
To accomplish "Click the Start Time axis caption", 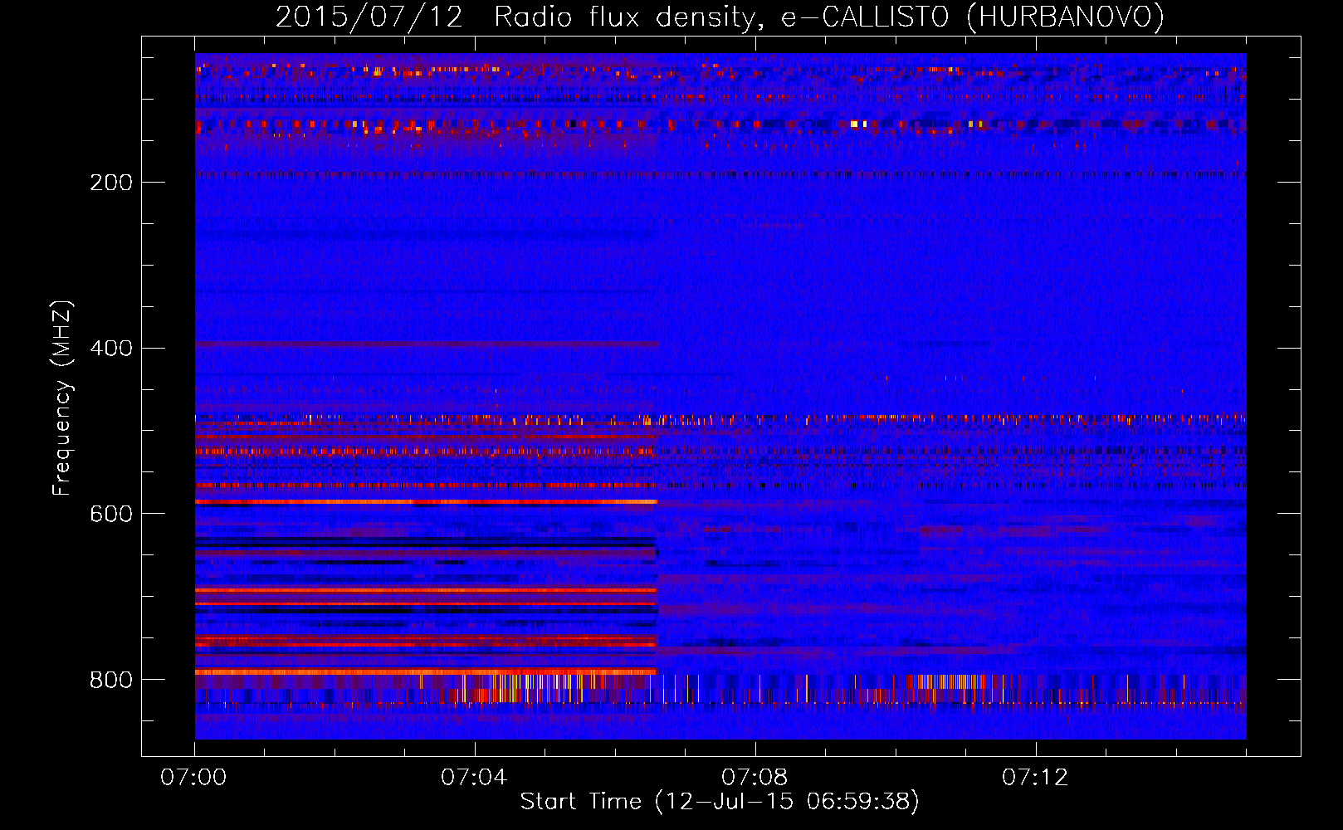I will click(x=720, y=802).
